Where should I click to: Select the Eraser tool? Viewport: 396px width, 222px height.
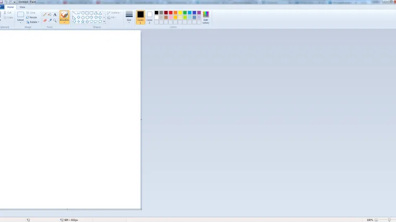pyautogui.click(x=45, y=20)
